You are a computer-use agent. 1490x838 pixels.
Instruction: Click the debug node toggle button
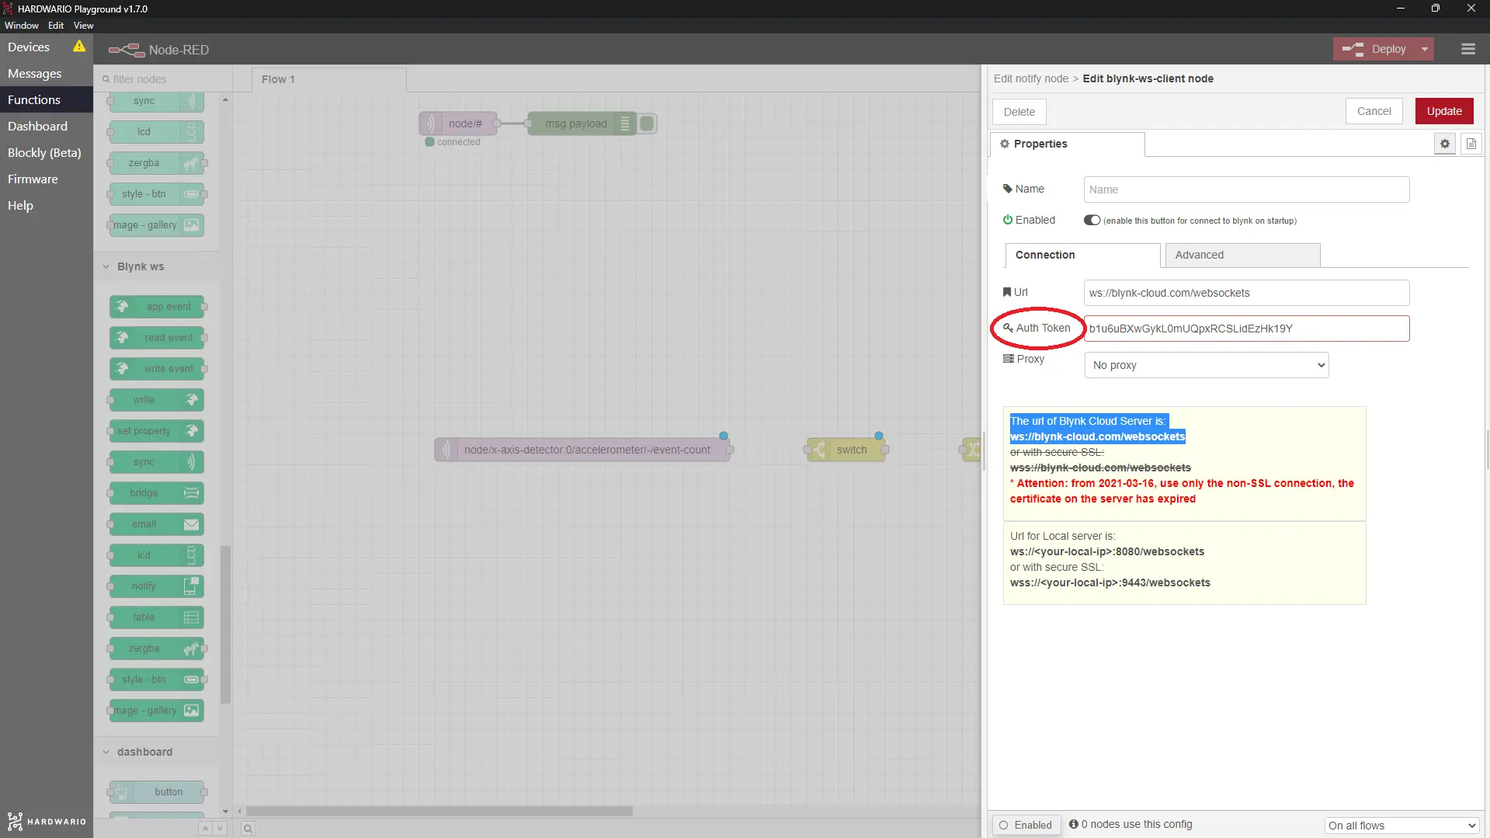(648, 123)
